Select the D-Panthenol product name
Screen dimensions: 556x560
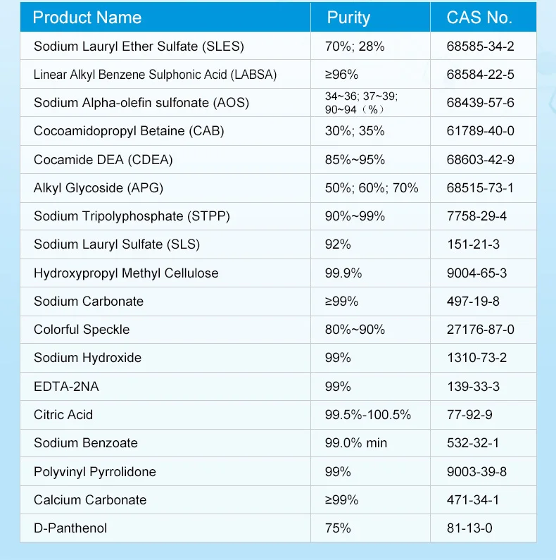[70, 528]
